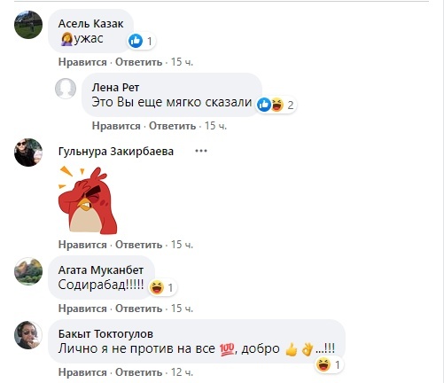Click the laughing reaction on Бакыт Токтогулов's comment
The image size is (444, 383).
pyautogui.click(x=323, y=364)
